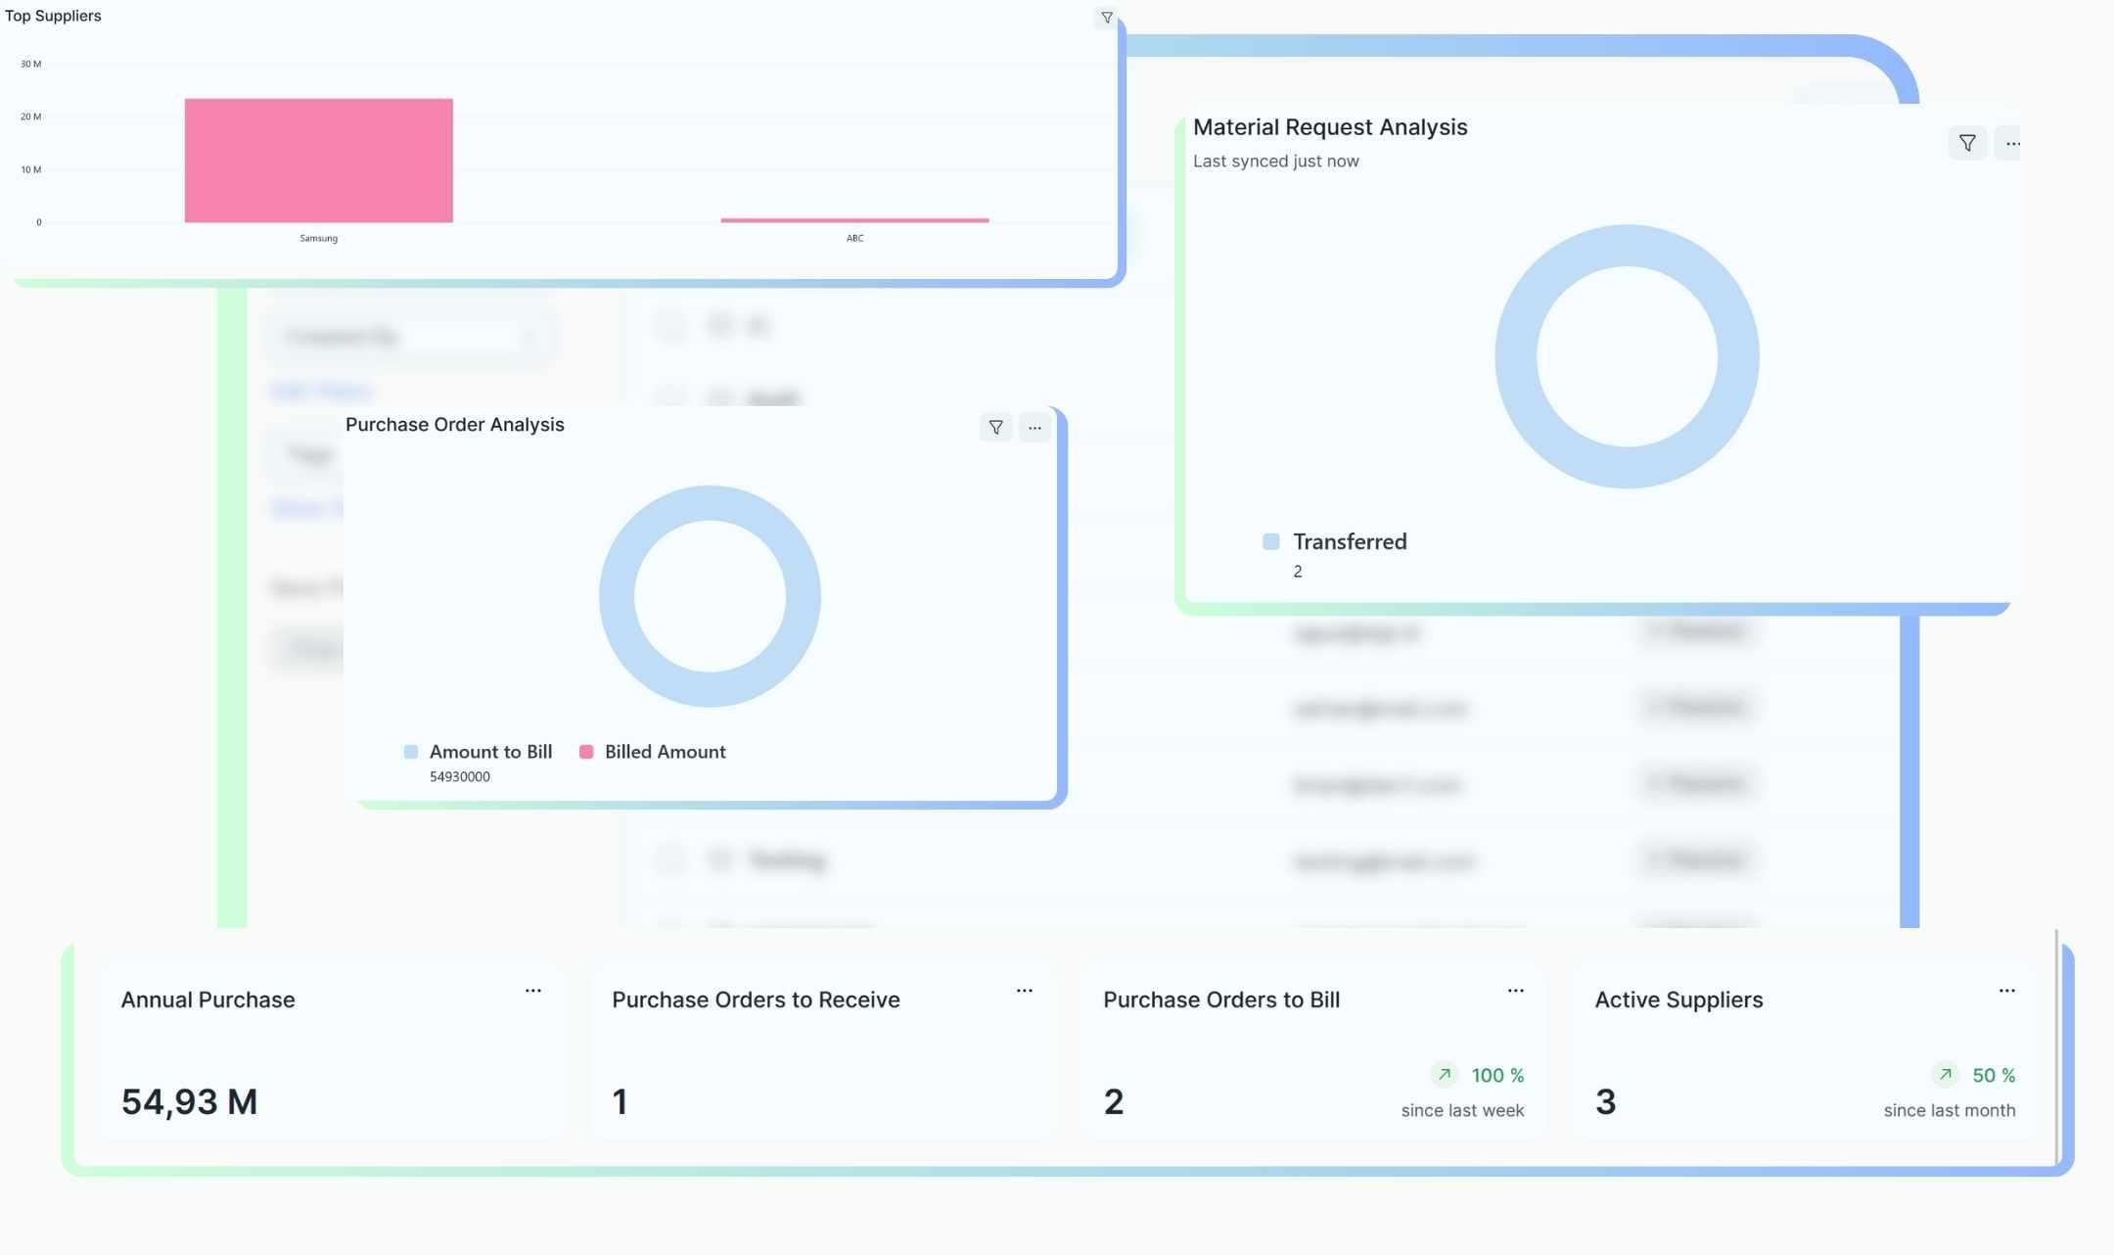Open Material Request Analysis more options
Screen dimensions: 2114x1255
click(2012, 144)
